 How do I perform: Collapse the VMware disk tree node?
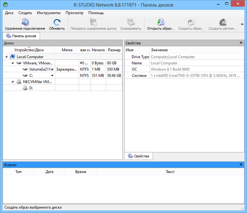(x=12, y=63)
